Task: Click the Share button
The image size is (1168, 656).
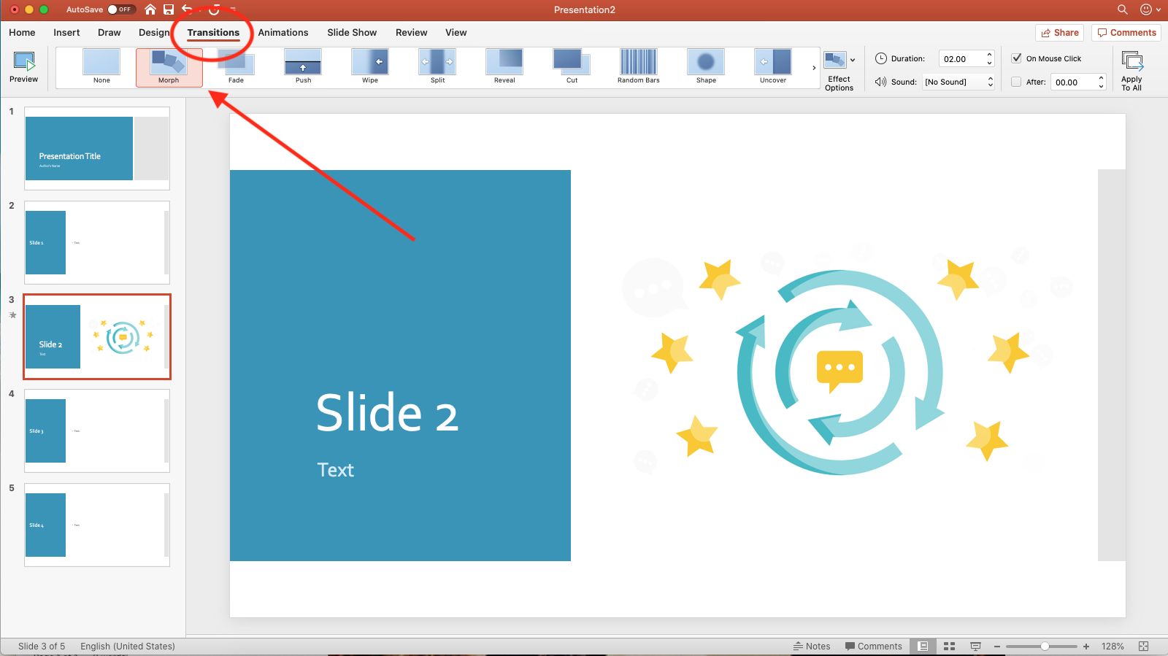Action: tap(1060, 33)
